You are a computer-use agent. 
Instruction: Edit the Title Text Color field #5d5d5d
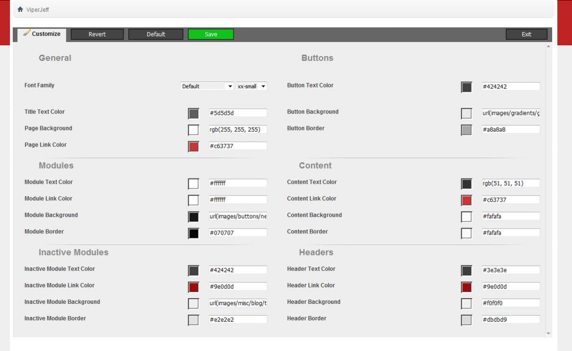(x=238, y=113)
